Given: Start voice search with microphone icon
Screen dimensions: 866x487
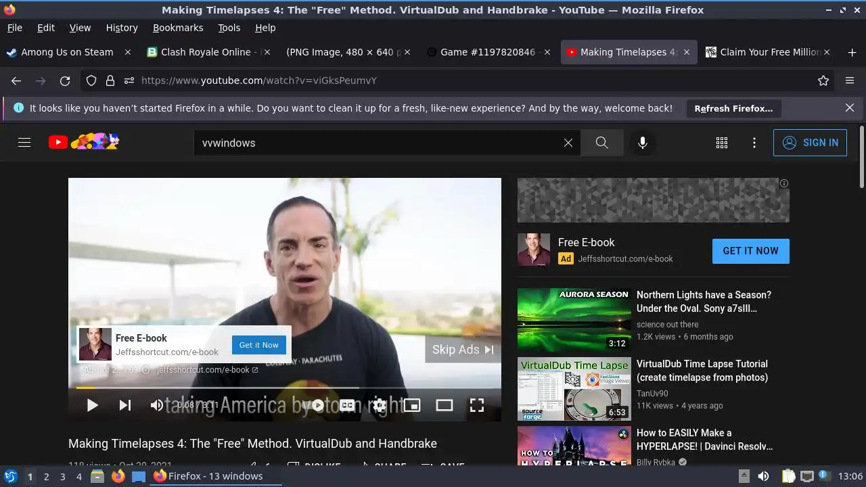Looking at the screenshot, I should tap(642, 143).
